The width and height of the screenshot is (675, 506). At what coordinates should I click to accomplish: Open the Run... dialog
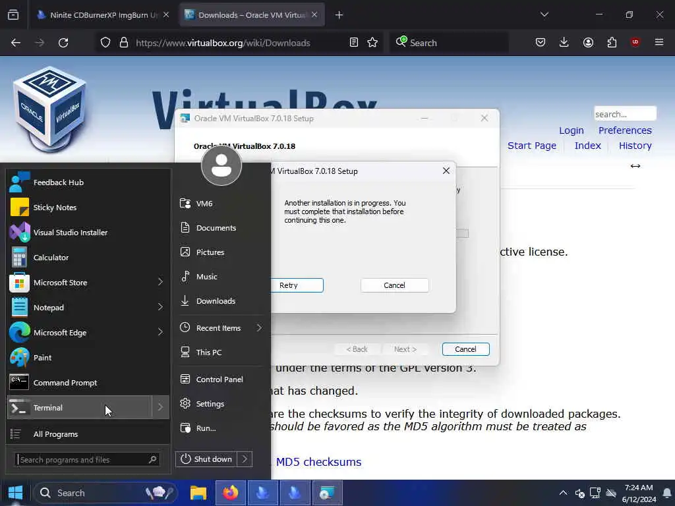220,428
